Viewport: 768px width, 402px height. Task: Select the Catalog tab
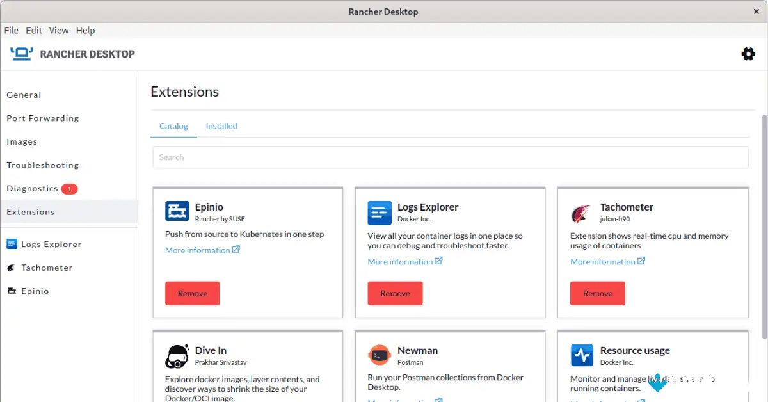173,125
